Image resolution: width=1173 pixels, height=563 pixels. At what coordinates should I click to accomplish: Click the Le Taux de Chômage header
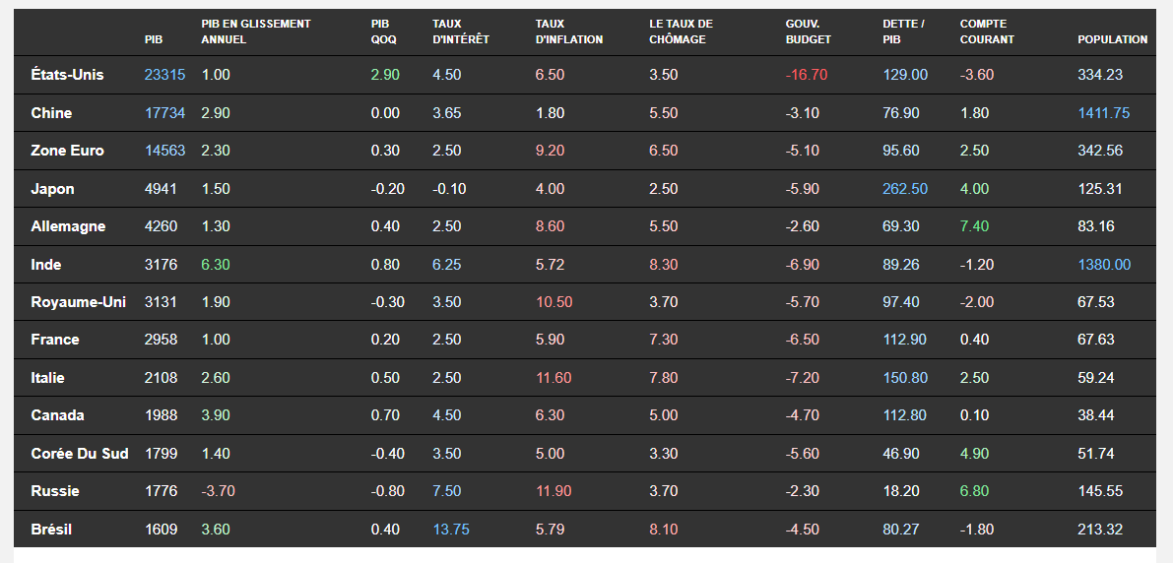[x=681, y=31]
